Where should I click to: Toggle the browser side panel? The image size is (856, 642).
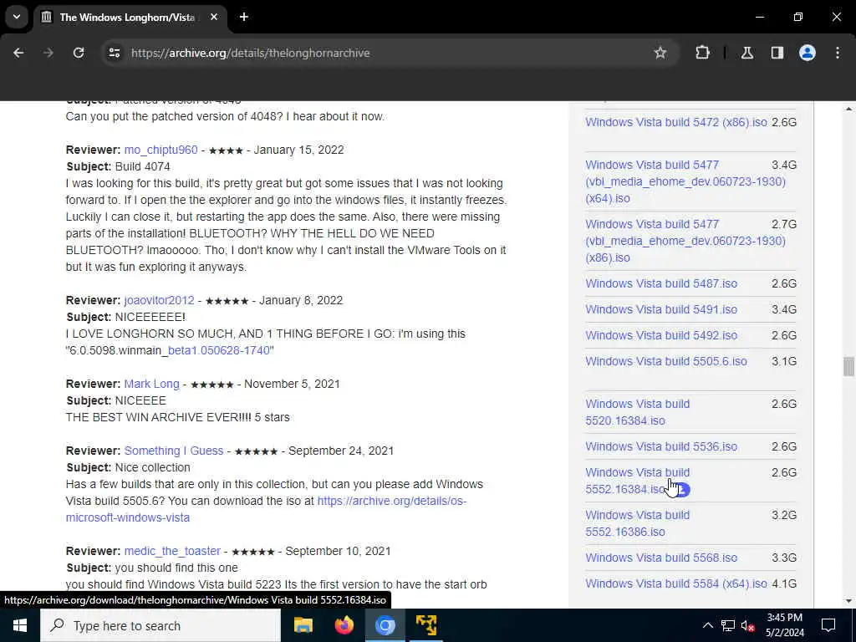click(777, 53)
